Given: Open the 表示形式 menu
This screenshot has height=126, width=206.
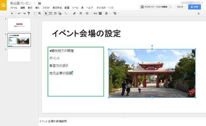Looking at the screenshot, I should pyautogui.click(x=57, y=8).
